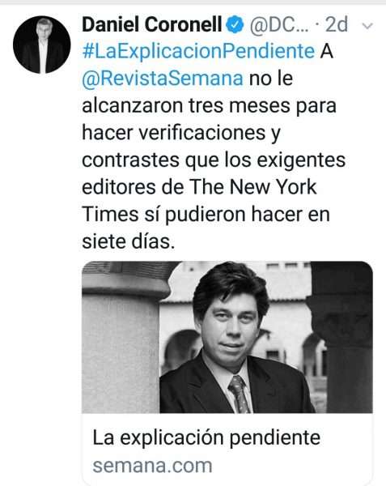Viewport: 386px width, 486px height.
Task: Click the tweet line 'hacer verificaciones y'
Action: pos(181,134)
